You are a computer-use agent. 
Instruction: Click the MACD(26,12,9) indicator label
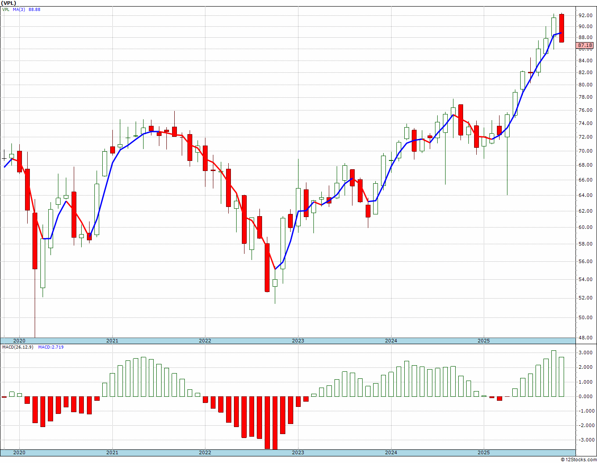point(18,347)
